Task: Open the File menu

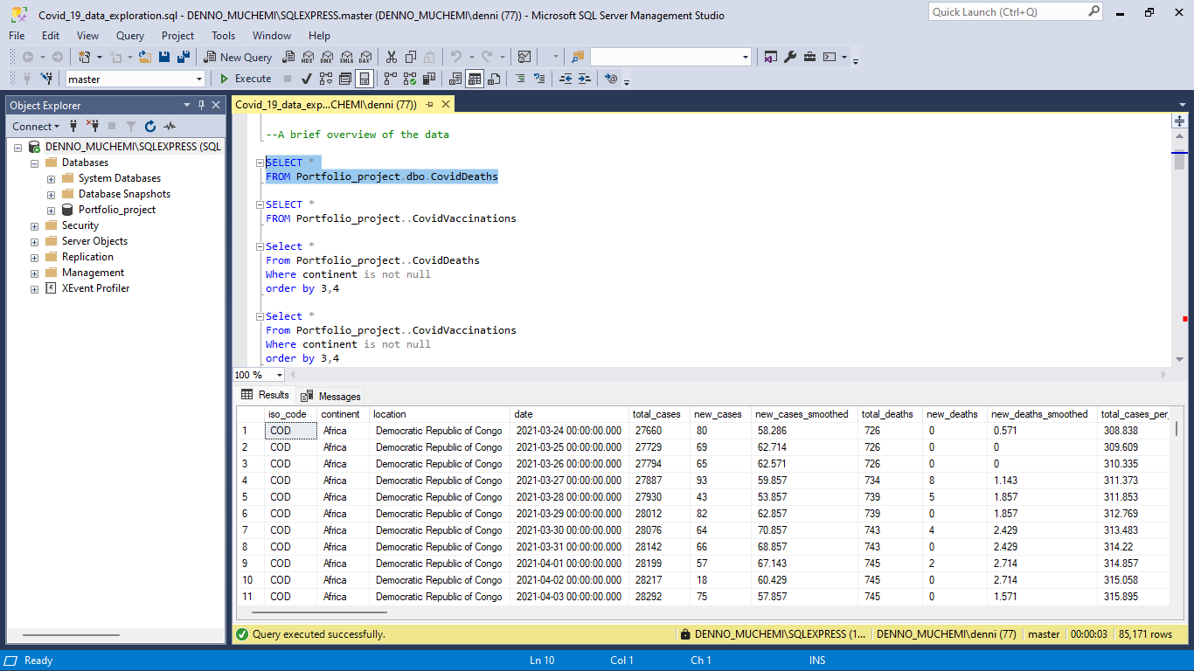Action: click(17, 36)
